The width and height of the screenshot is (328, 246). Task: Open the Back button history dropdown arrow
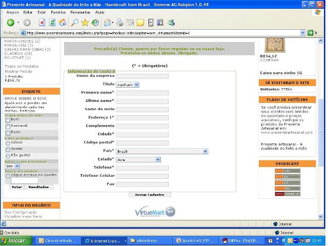(18, 23)
